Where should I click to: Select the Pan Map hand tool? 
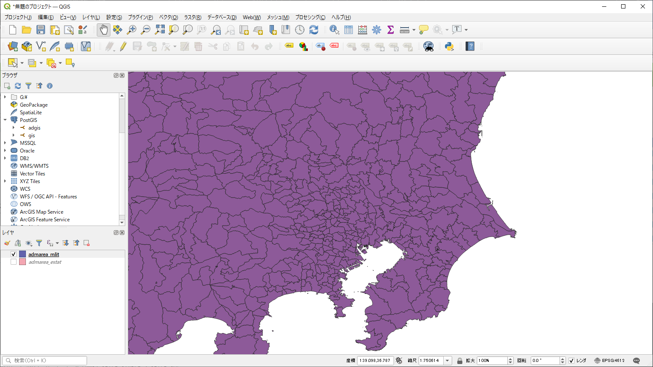(104, 30)
